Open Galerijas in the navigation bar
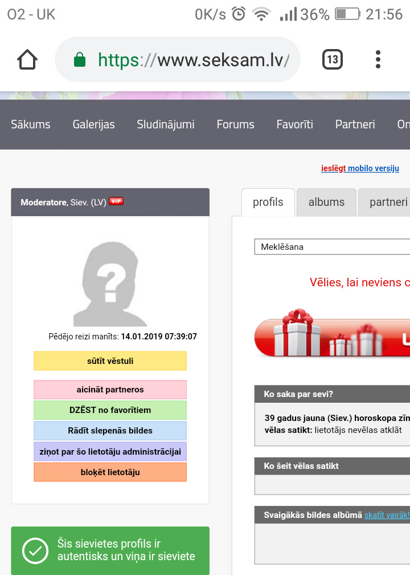 click(93, 124)
